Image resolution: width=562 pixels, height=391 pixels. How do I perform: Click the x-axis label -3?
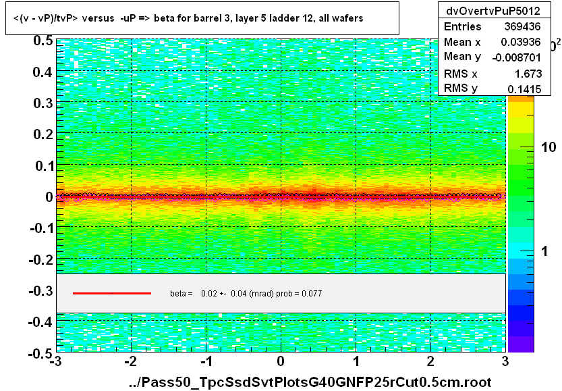55,361
